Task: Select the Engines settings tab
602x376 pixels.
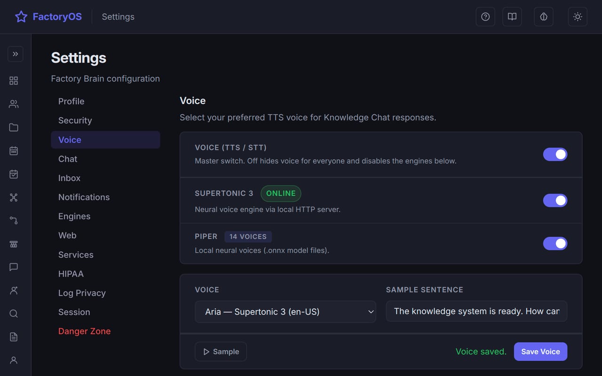Action: [x=105, y=217]
